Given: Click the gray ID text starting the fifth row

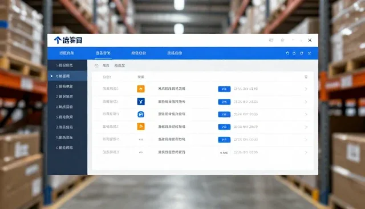Looking at the screenshot, I should click(111, 139).
